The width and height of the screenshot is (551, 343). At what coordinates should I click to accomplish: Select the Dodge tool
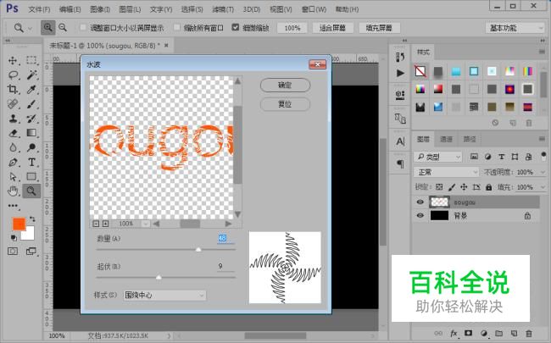tap(31, 147)
